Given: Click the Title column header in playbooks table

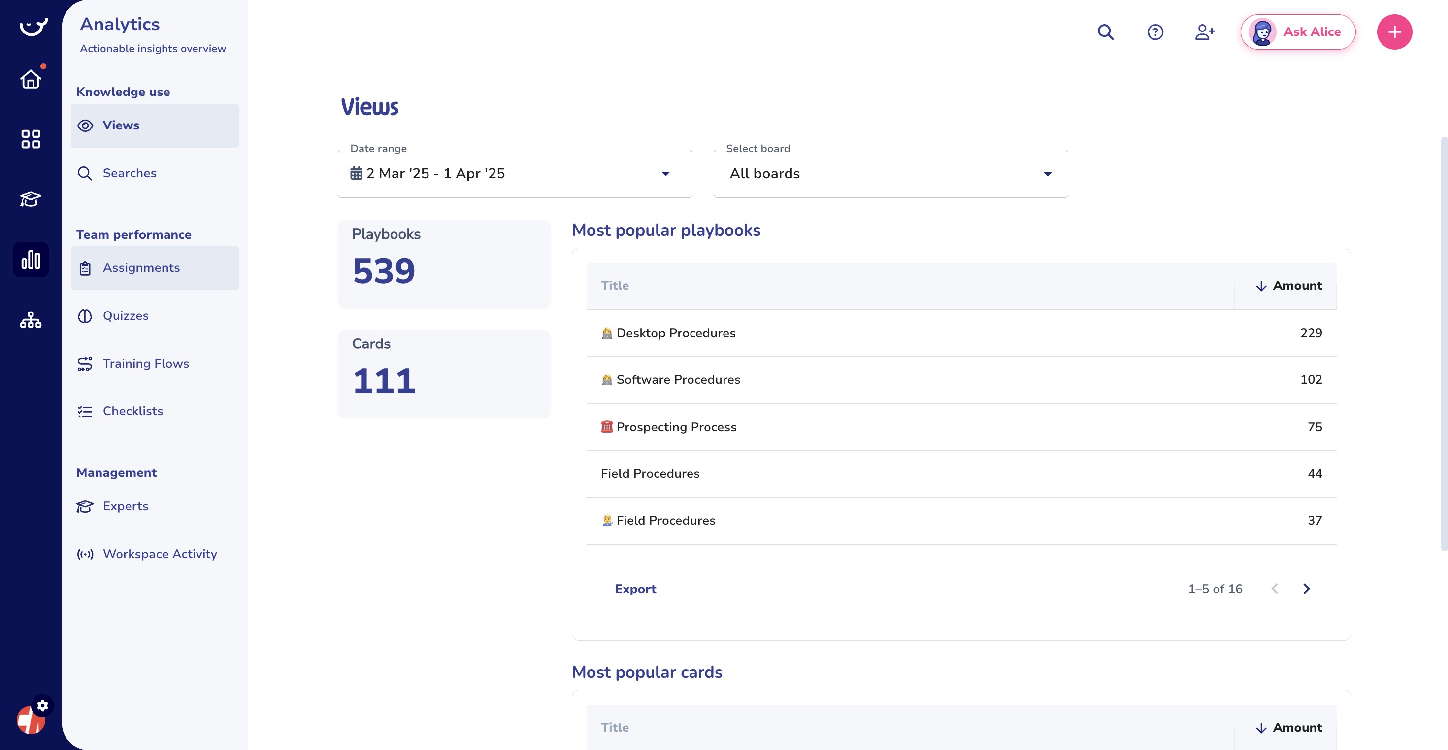Looking at the screenshot, I should tap(614, 285).
